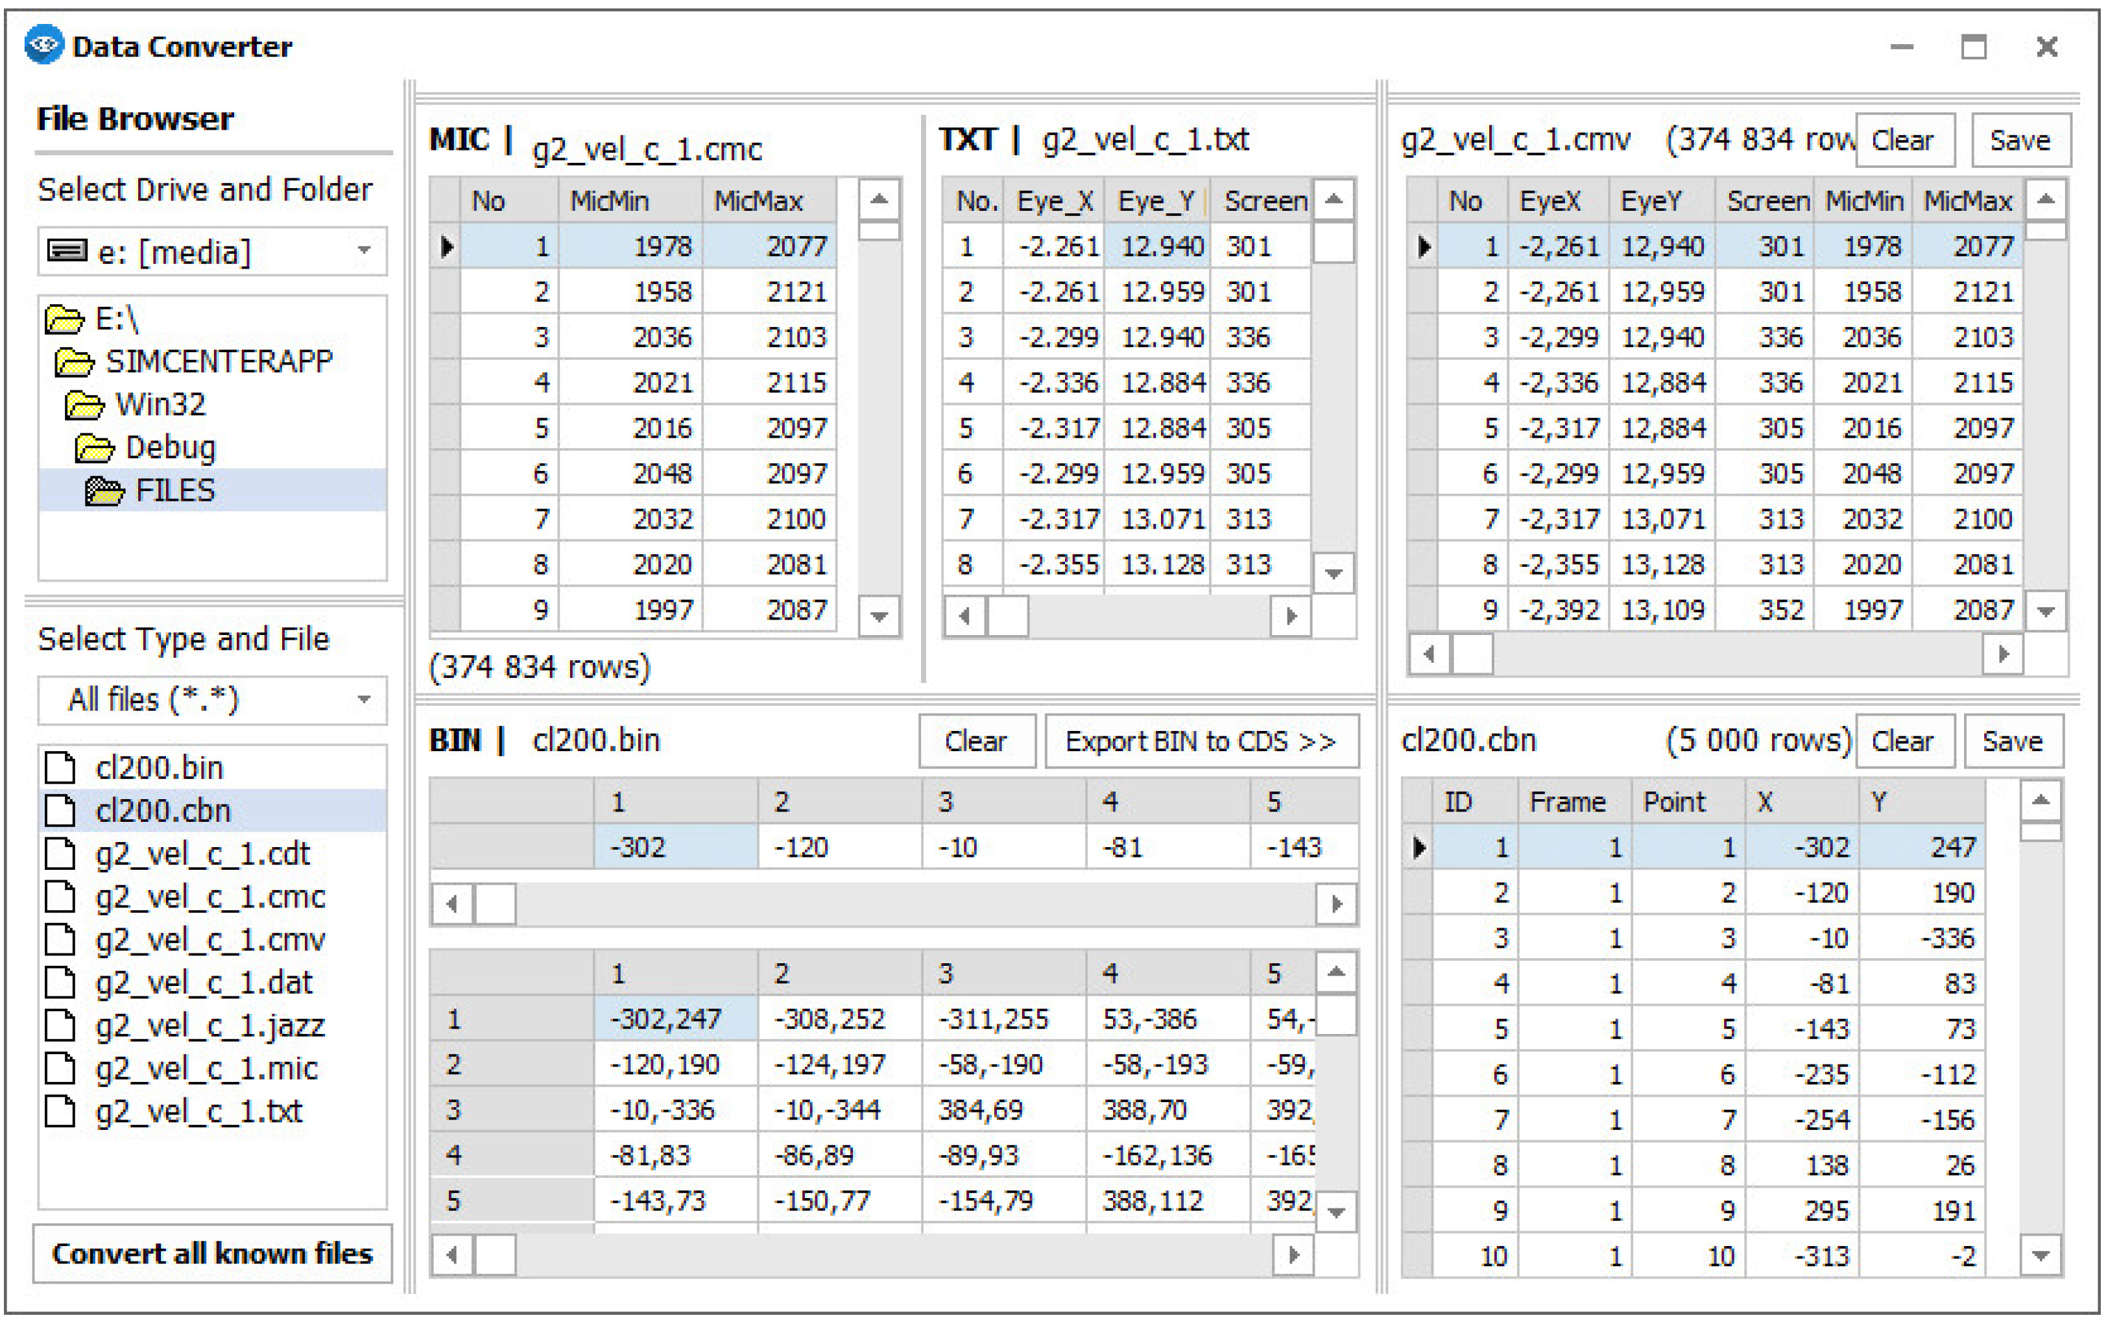
Task: Select g2_vel_c_1.txt file in list
Action: (199, 1111)
